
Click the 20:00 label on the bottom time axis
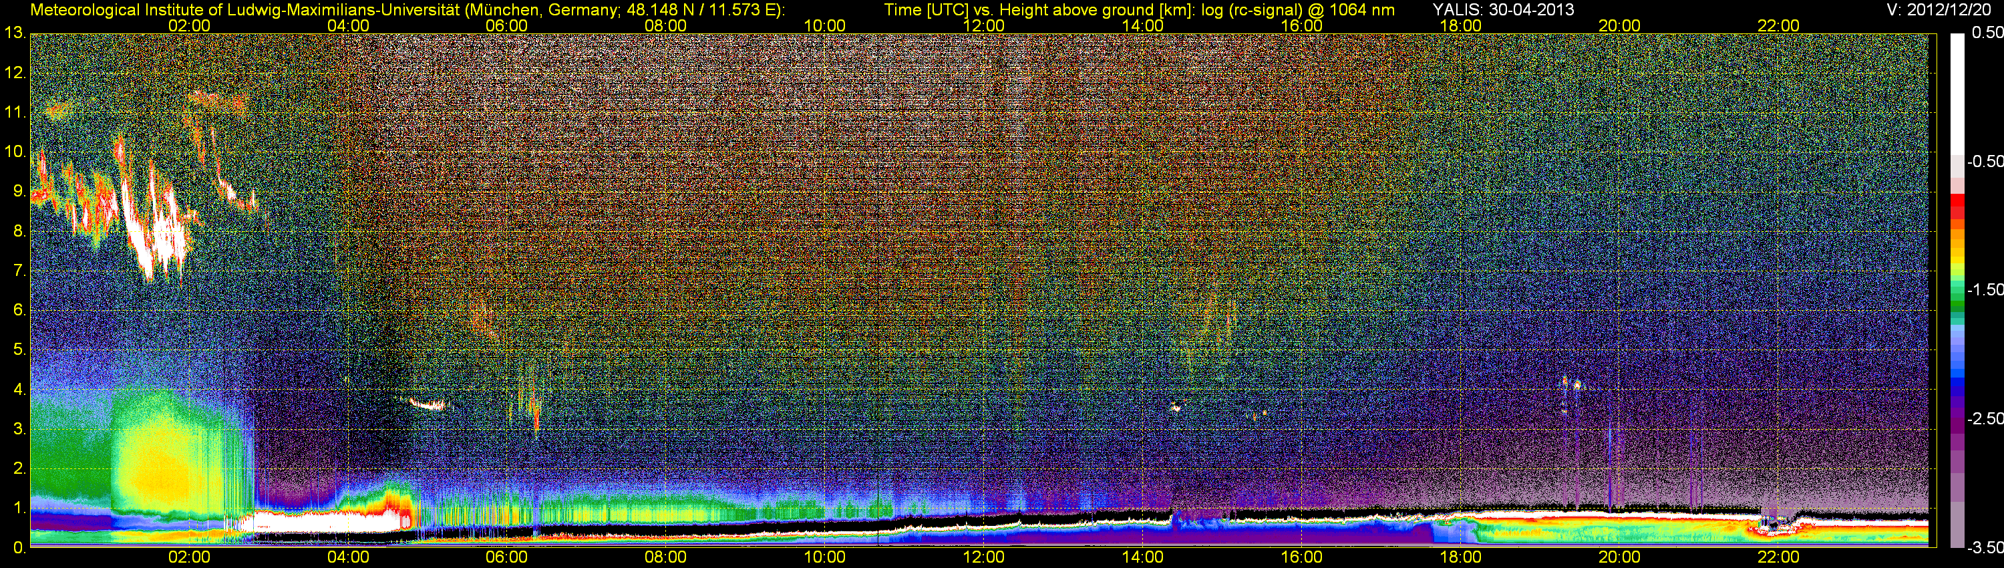(1620, 557)
